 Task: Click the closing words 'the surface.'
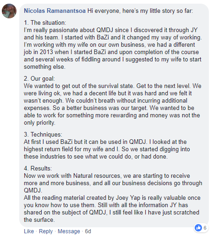39,220
